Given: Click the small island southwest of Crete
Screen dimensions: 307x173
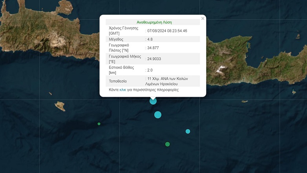Looking at the screenshot, I should pyautogui.click(x=60, y=106).
